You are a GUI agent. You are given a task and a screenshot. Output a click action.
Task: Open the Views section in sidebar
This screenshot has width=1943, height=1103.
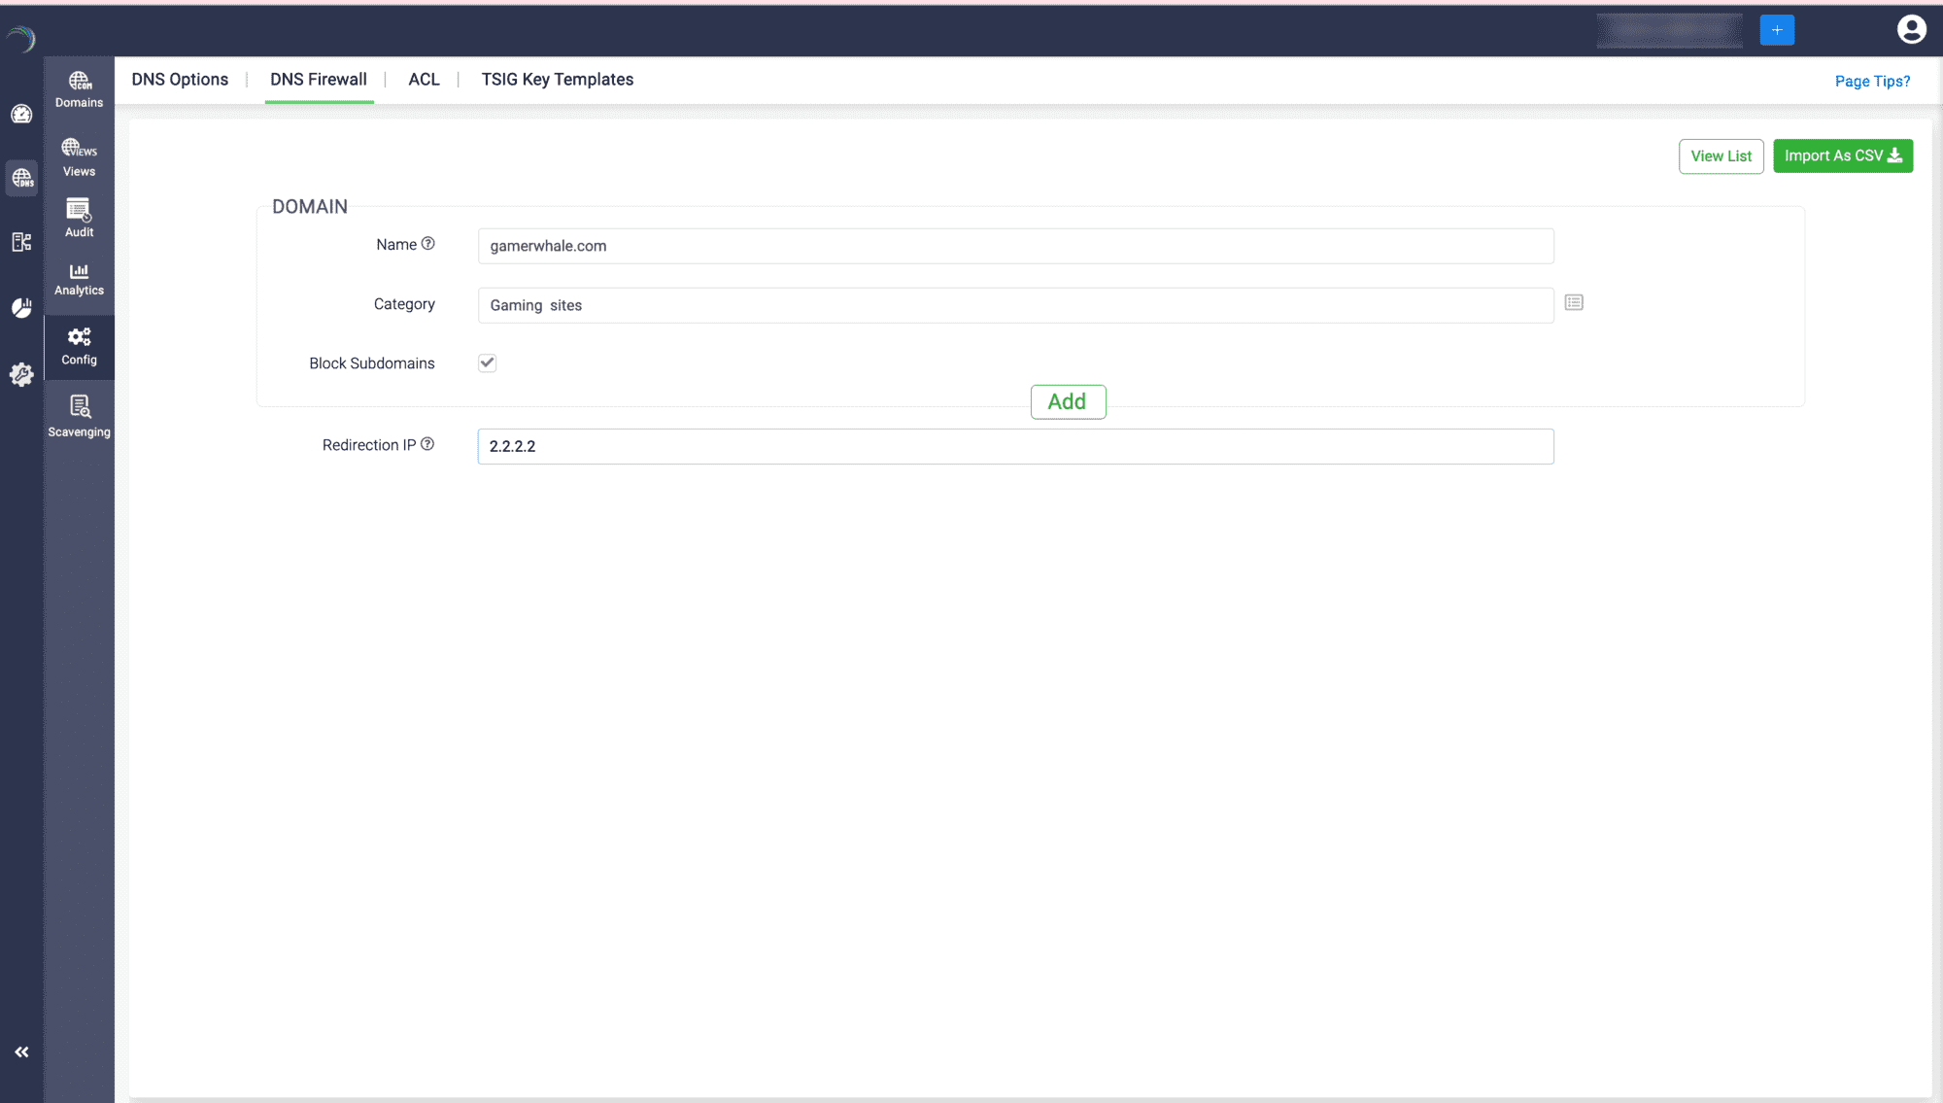click(x=79, y=157)
